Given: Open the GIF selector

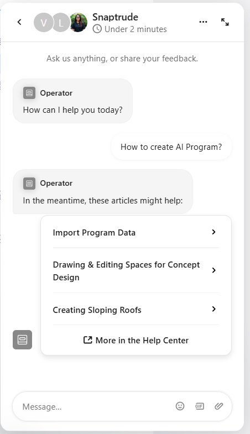Looking at the screenshot, I should pyautogui.click(x=199, y=406).
